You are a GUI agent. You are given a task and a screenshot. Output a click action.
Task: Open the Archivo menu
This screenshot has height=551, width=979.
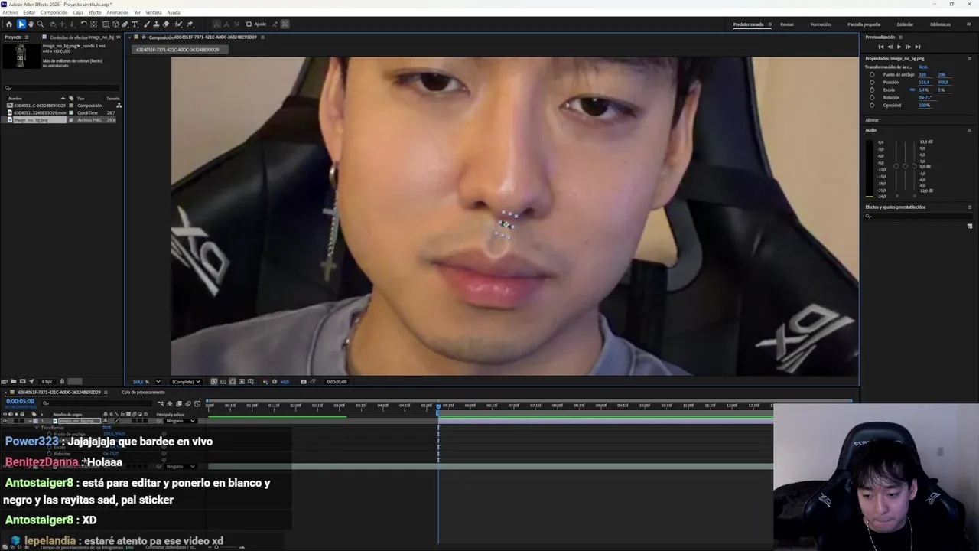pos(10,12)
